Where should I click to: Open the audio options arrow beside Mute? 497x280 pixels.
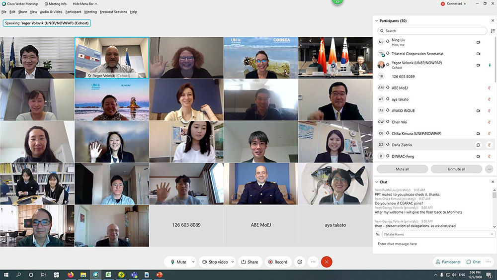point(193,262)
